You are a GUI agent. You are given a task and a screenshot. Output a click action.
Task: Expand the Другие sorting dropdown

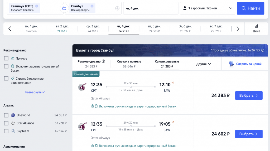(204, 64)
